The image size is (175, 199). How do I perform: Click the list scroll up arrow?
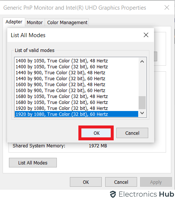[x=142, y=62]
